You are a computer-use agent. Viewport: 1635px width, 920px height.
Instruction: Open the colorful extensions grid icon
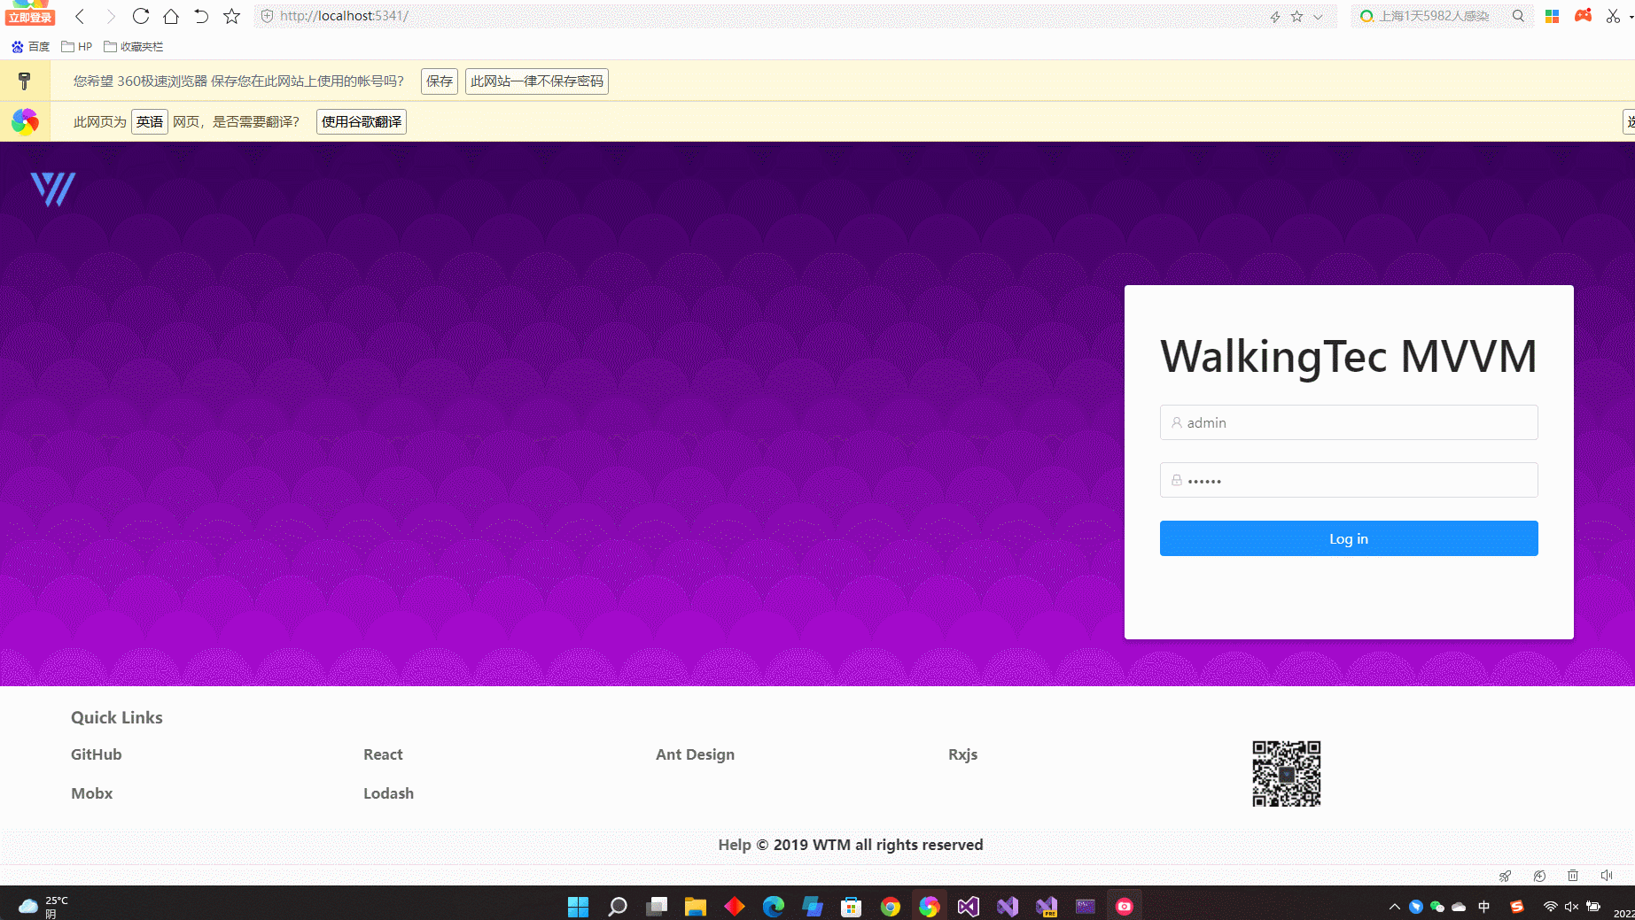pos(1552,16)
